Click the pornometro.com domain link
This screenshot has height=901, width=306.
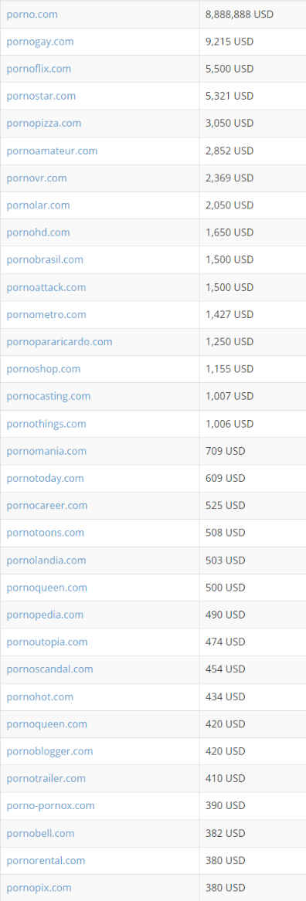coord(46,314)
